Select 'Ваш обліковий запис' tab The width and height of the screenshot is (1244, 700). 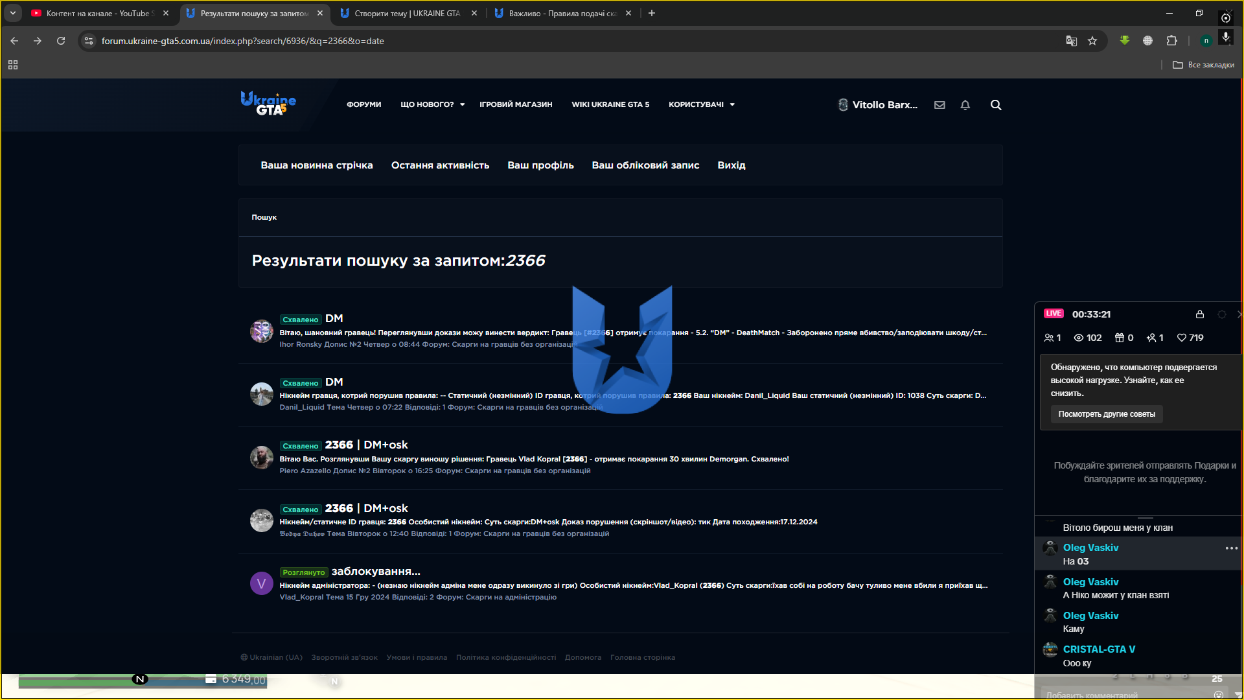pos(645,165)
